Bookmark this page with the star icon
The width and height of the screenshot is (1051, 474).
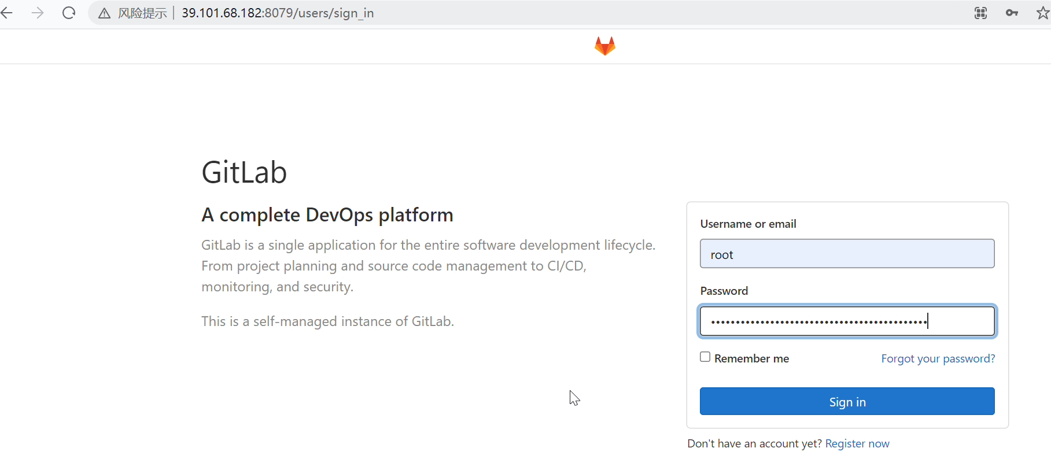[1043, 13]
